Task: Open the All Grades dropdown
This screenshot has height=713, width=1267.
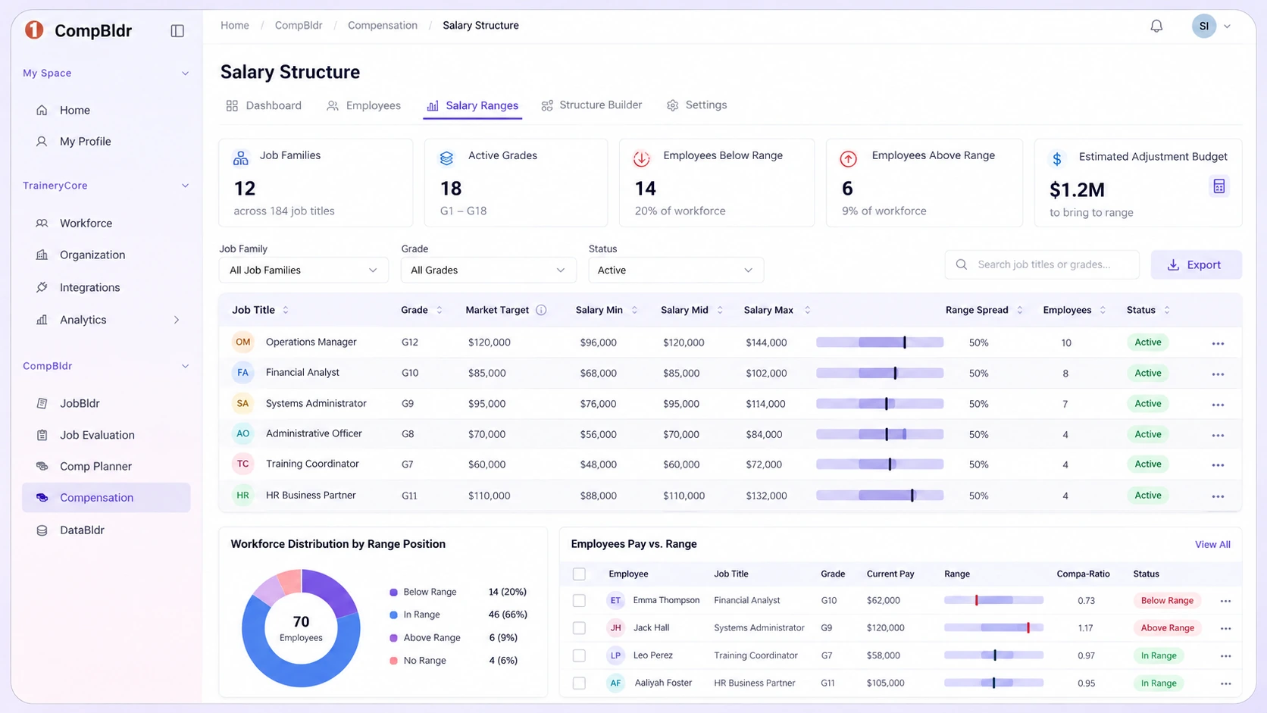Action: point(488,271)
